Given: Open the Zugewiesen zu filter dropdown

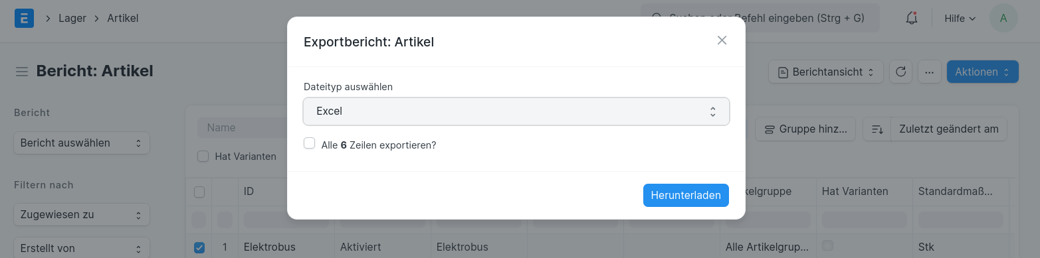Looking at the screenshot, I should [x=82, y=215].
